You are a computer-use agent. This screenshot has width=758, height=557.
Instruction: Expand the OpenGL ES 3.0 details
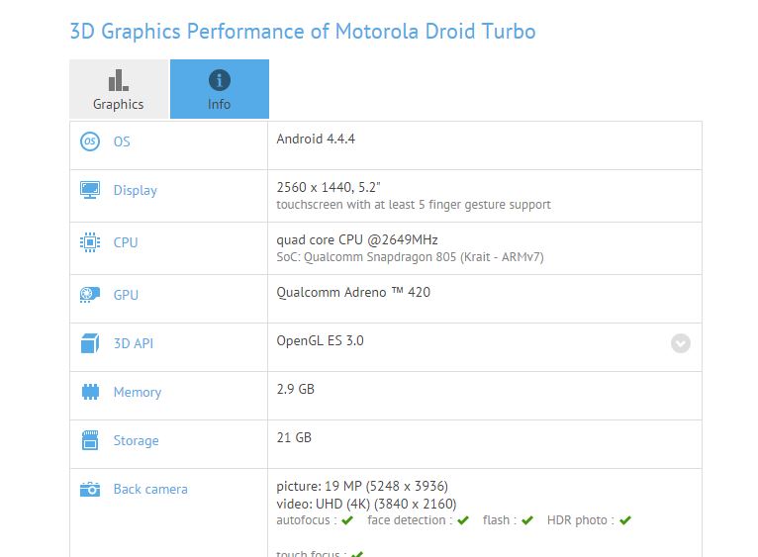pos(680,343)
